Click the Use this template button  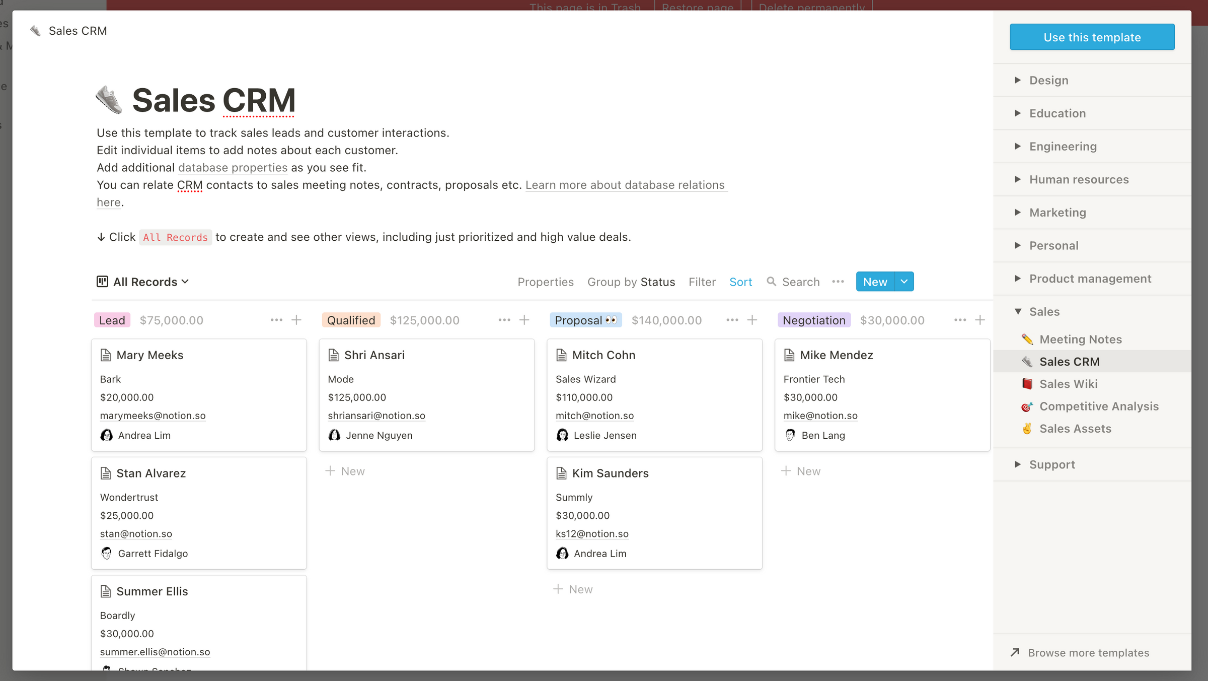[1092, 37]
